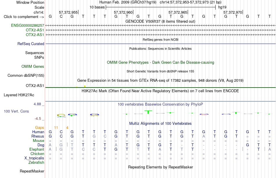Click 'Repeating Elements by RepeatMasker' title
This screenshot has height=178, width=276.
point(161,167)
